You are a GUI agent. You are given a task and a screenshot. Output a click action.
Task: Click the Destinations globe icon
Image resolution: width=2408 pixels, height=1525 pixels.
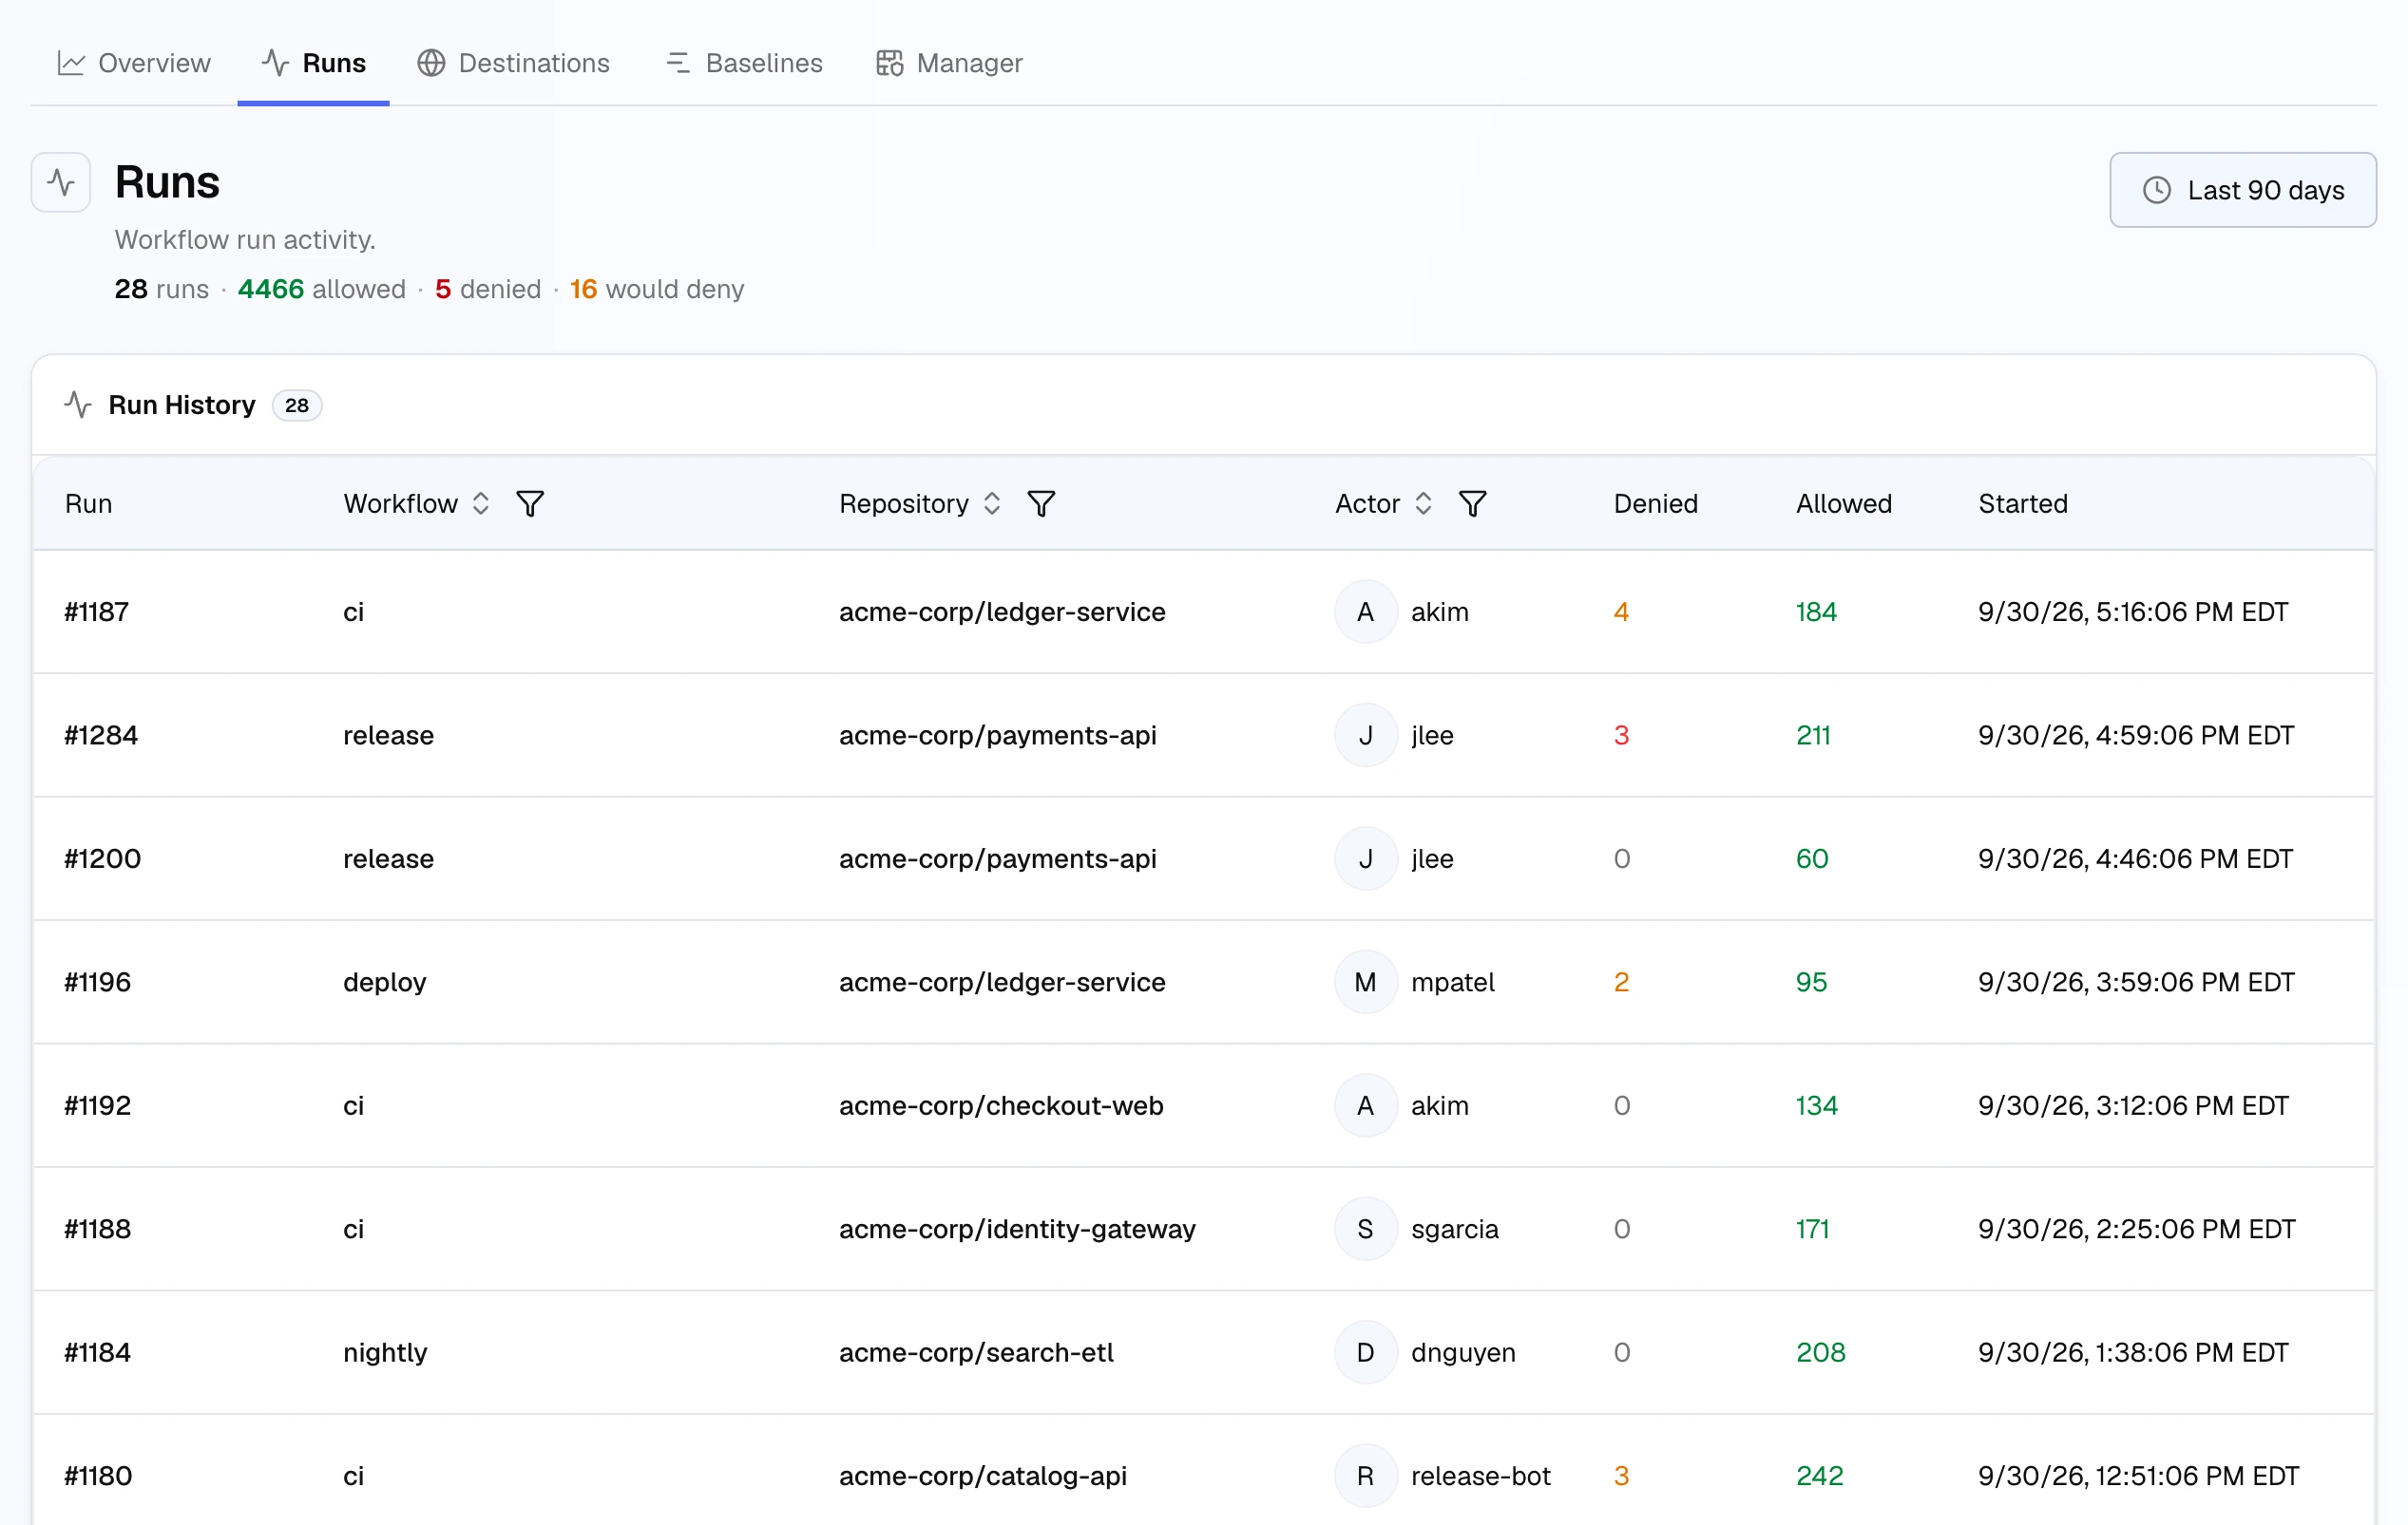(431, 63)
